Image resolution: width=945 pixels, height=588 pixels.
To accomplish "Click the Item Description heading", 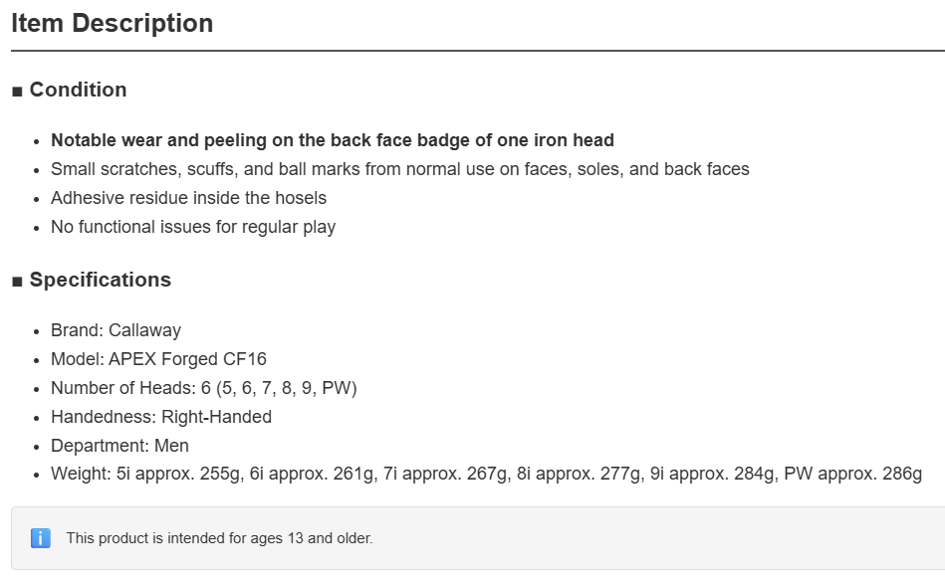I will pos(113,24).
